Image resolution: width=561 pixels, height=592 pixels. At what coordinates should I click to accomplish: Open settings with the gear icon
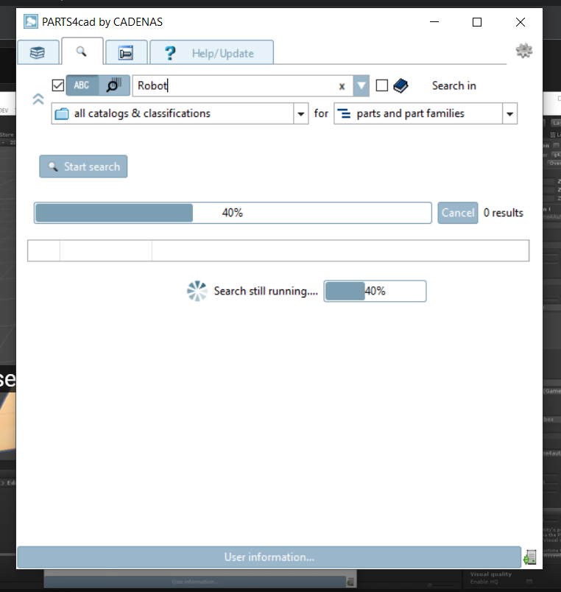pos(524,51)
